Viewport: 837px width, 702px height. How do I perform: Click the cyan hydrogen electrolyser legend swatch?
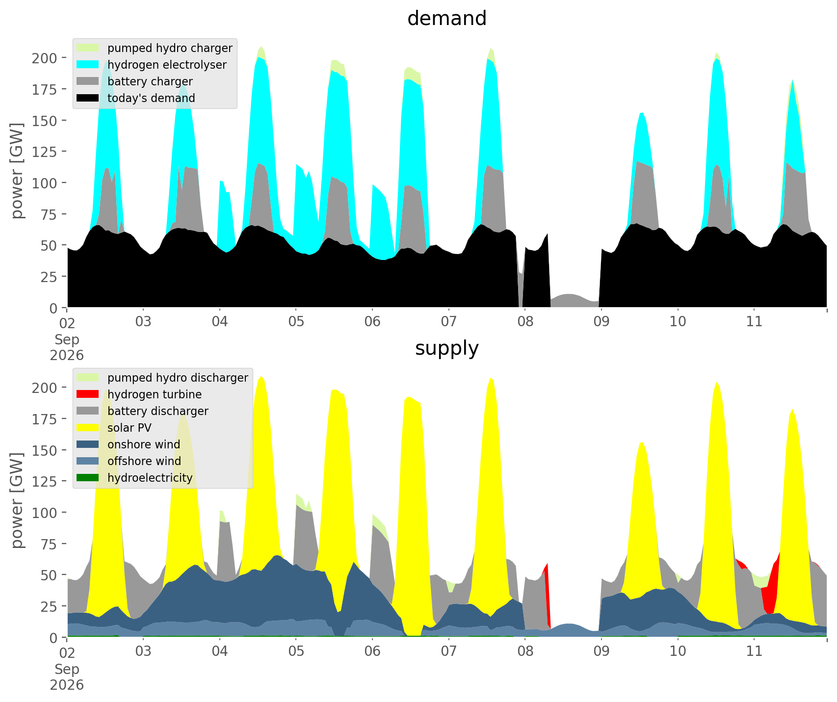tap(88, 65)
